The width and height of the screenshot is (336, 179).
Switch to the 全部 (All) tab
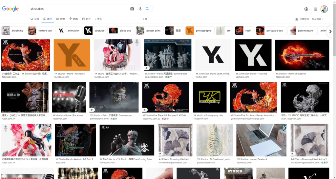click(x=35, y=19)
